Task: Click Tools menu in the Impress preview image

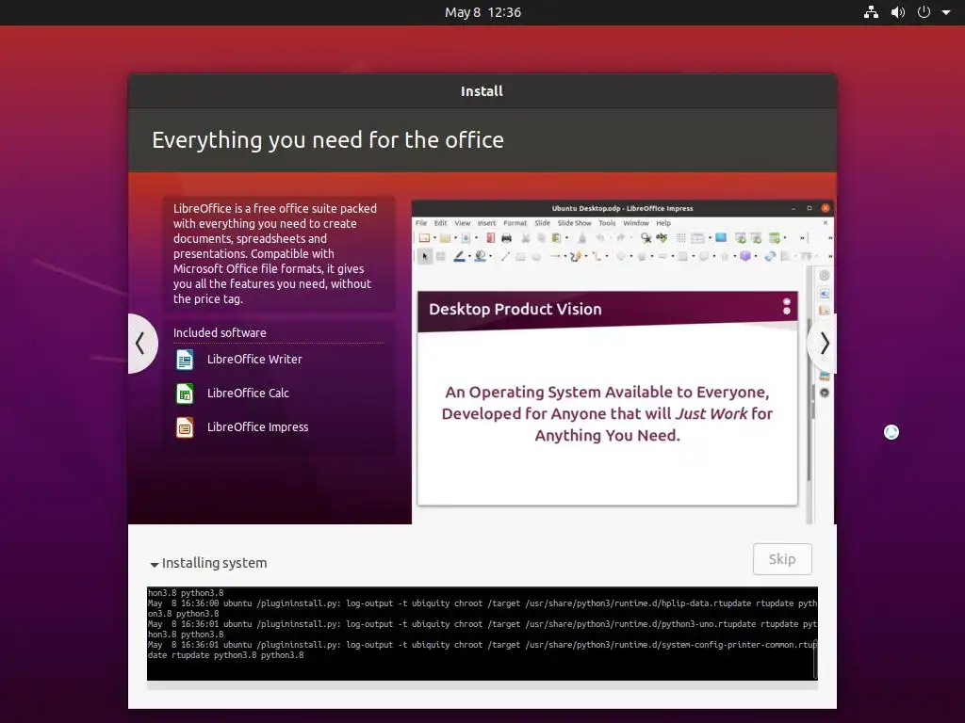Action: click(607, 223)
